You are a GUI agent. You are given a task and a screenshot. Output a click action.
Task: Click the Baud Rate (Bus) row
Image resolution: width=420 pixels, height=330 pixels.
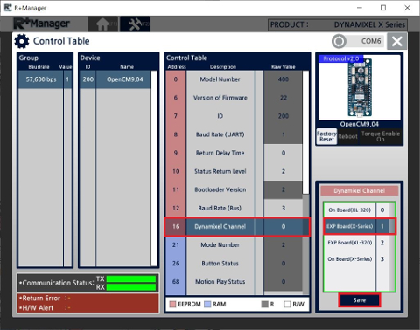coord(234,208)
